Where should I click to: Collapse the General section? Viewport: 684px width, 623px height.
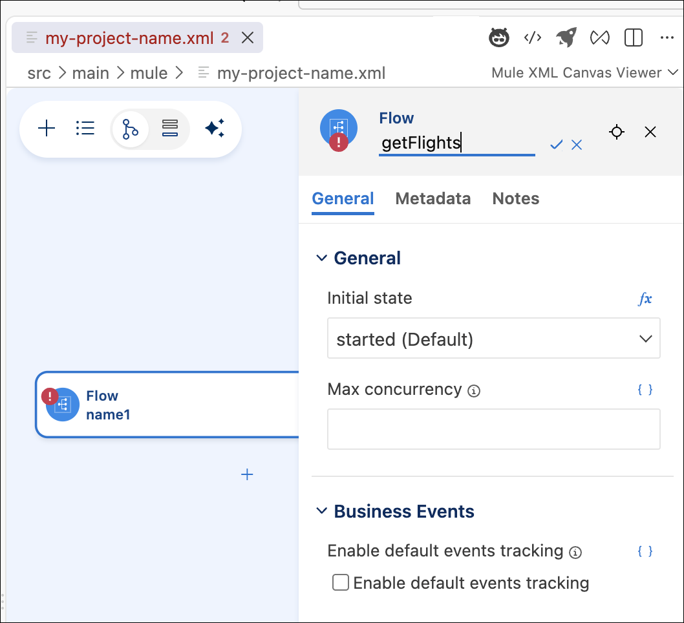pyautogui.click(x=321, y=258)
